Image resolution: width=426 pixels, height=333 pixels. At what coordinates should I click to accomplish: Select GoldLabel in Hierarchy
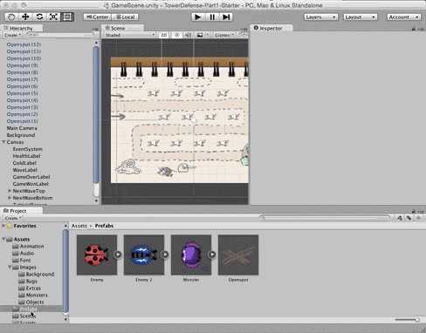24,163
